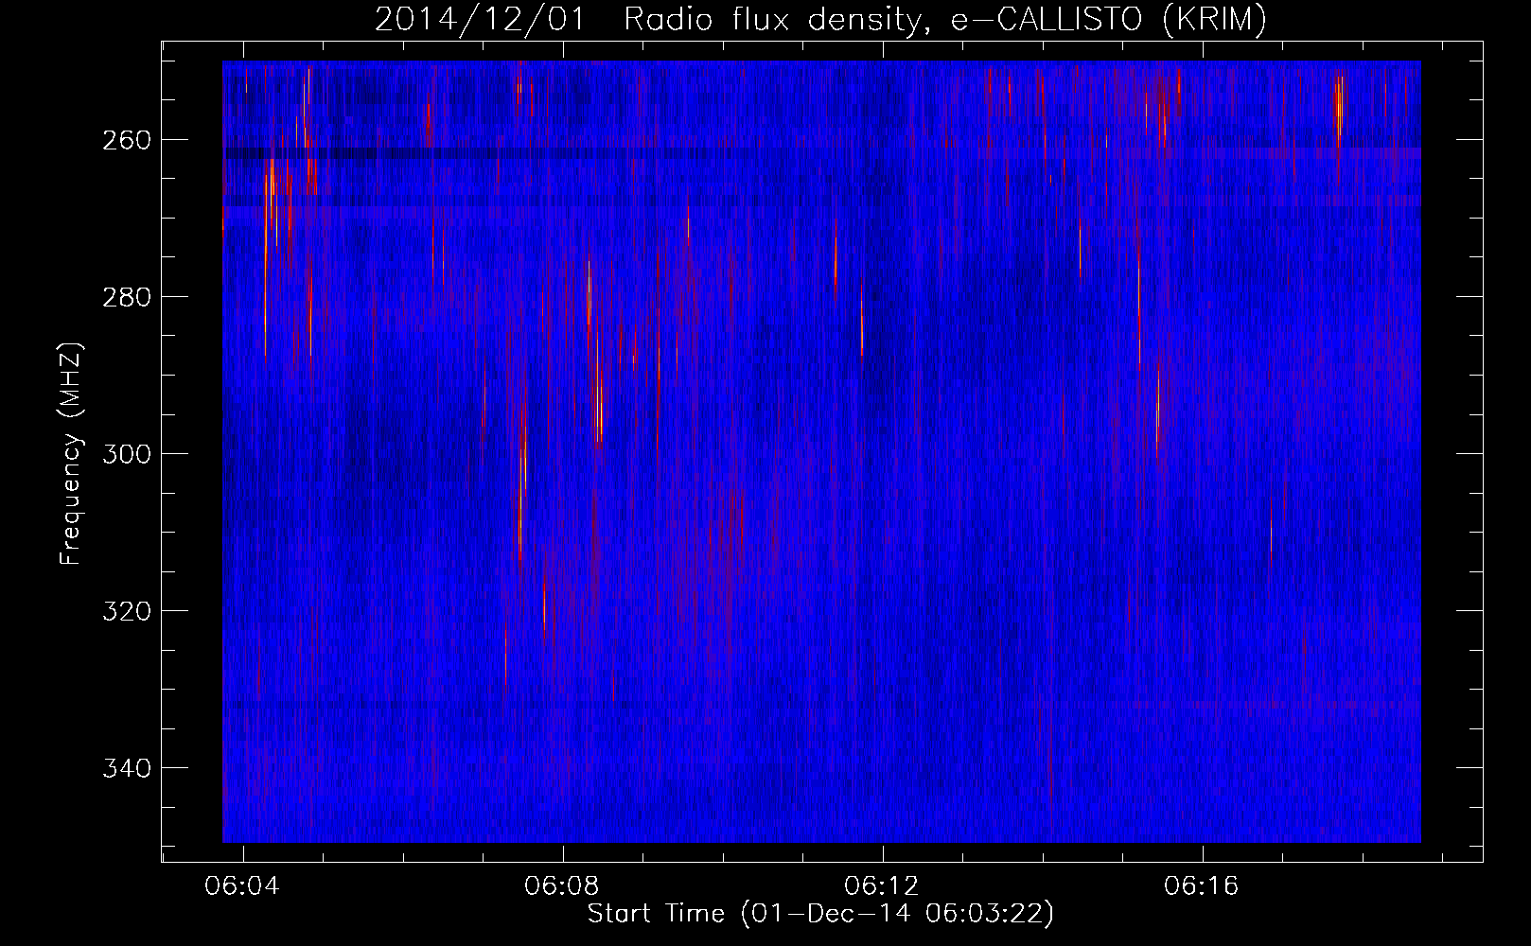Image resolution: width=1531 pixels, height=946 pixels.
Task: Click the 06:04 time tick label
Action: pyautogui.click(x=243, y=886)
